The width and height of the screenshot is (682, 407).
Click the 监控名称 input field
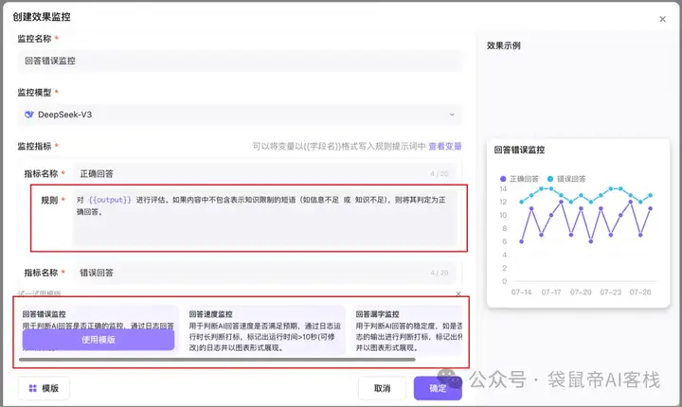[x=240, y=61]
